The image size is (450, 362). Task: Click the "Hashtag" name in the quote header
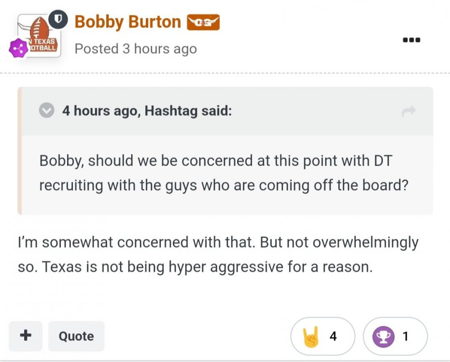point(171,111)
